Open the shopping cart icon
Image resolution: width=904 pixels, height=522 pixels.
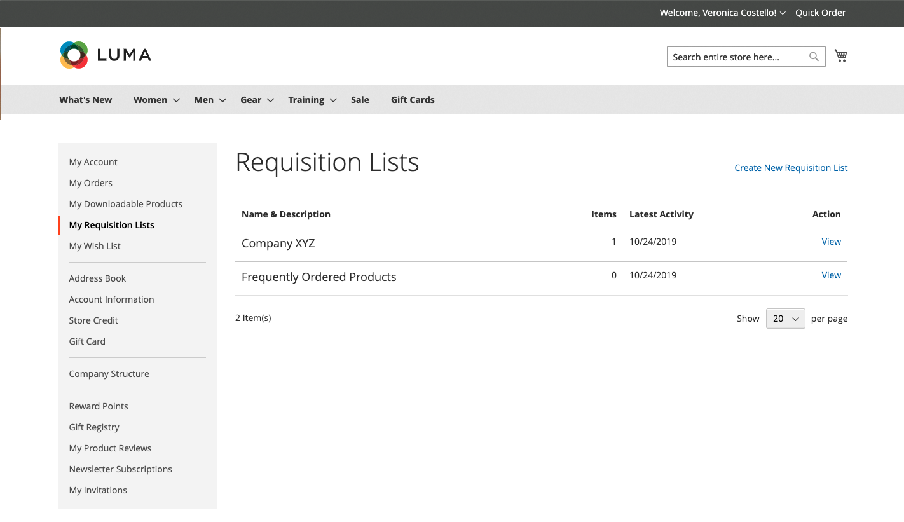pos(840,55)
